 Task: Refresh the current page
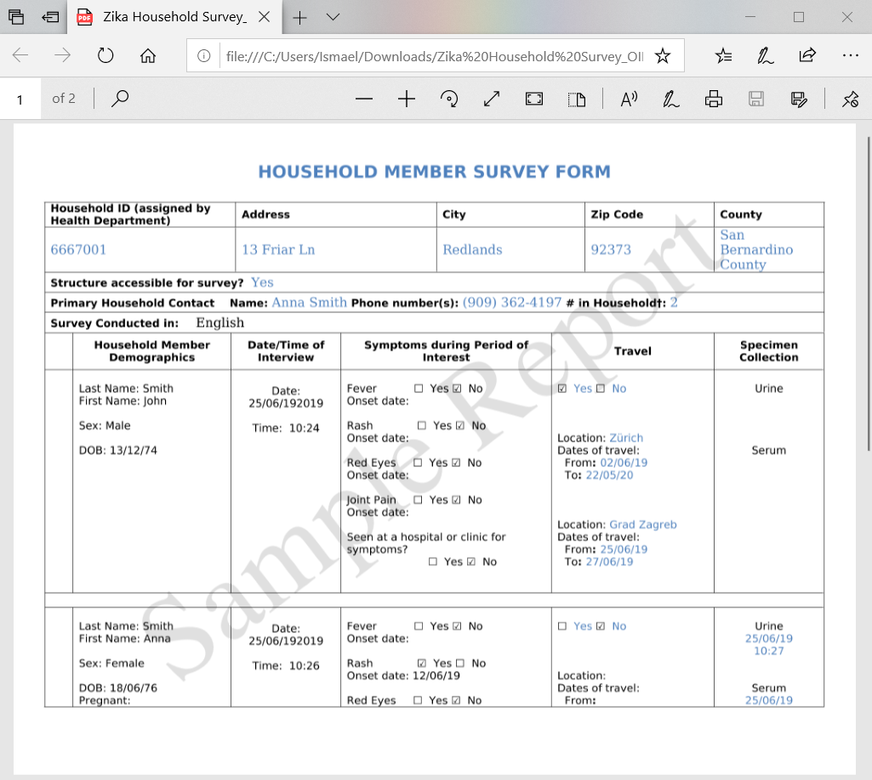coord(105,55)
